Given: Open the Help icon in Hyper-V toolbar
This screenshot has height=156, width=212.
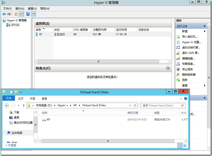Looking at the screenshot, I should click(28, 14).
